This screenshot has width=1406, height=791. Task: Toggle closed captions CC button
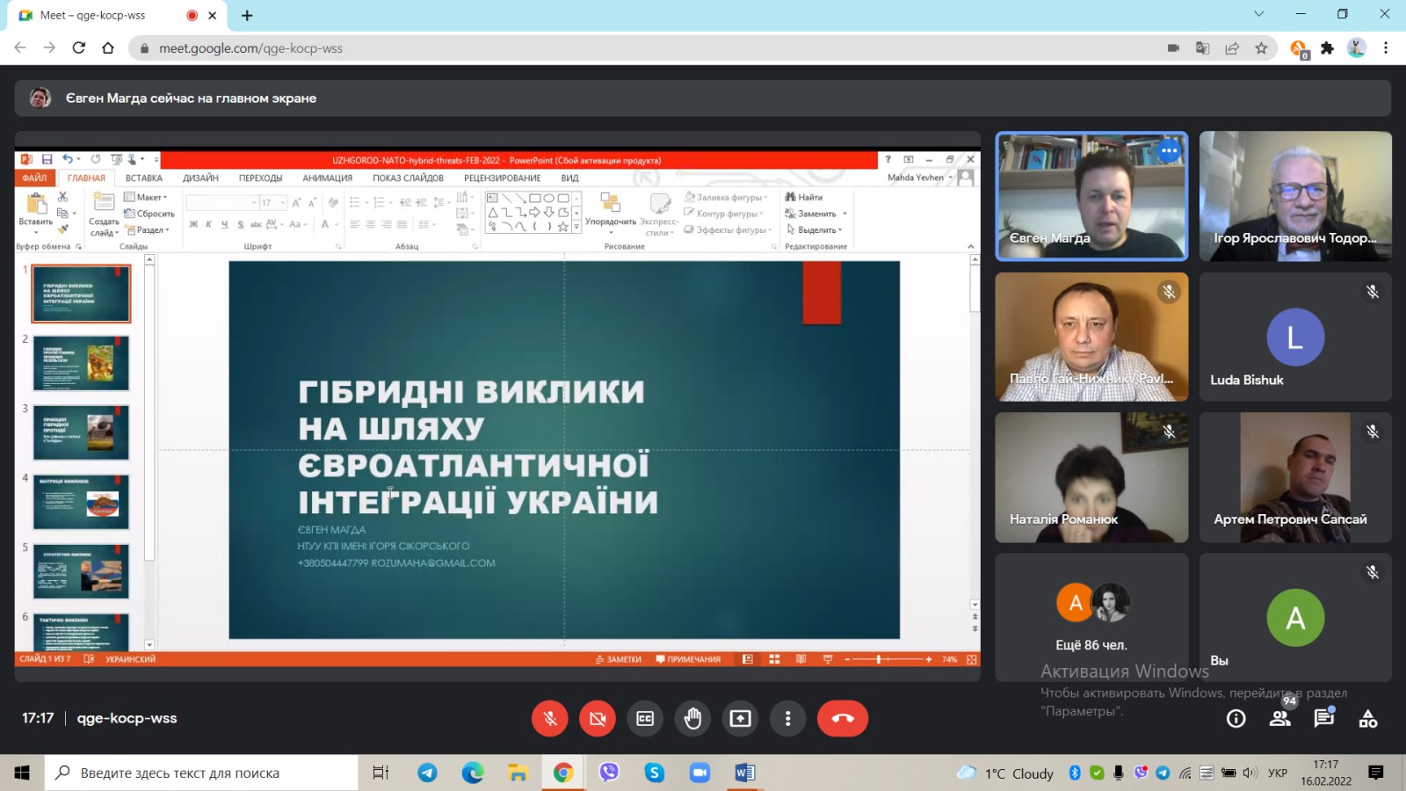[x=645, y=719]
